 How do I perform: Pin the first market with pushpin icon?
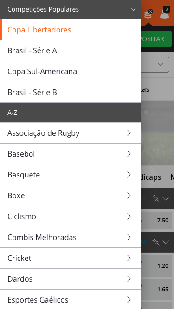[156, 199]
